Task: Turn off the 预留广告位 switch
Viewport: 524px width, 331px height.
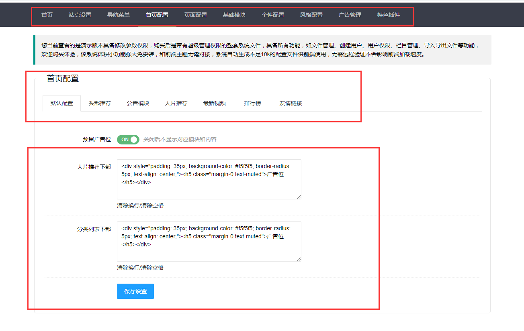Action: click(128, 139)
